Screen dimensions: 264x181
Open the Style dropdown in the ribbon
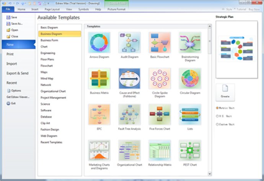click(228, 9)
